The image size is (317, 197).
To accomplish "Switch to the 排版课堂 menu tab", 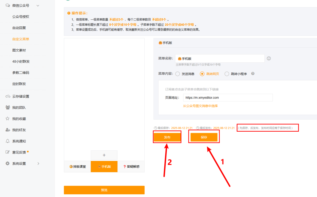I will (77, 167).
